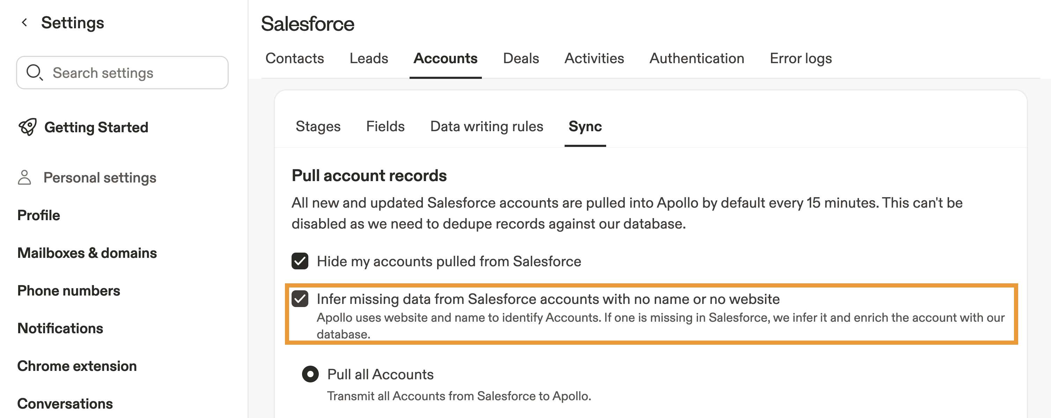
Task: View the Error logs tab
Action: (x=801, y=58)
